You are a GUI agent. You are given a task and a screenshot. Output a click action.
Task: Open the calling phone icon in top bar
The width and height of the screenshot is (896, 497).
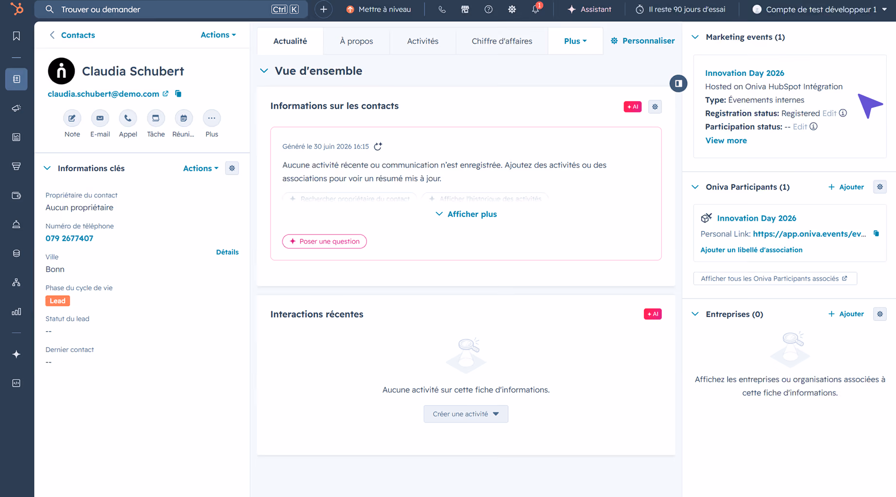tap(442, 9)
